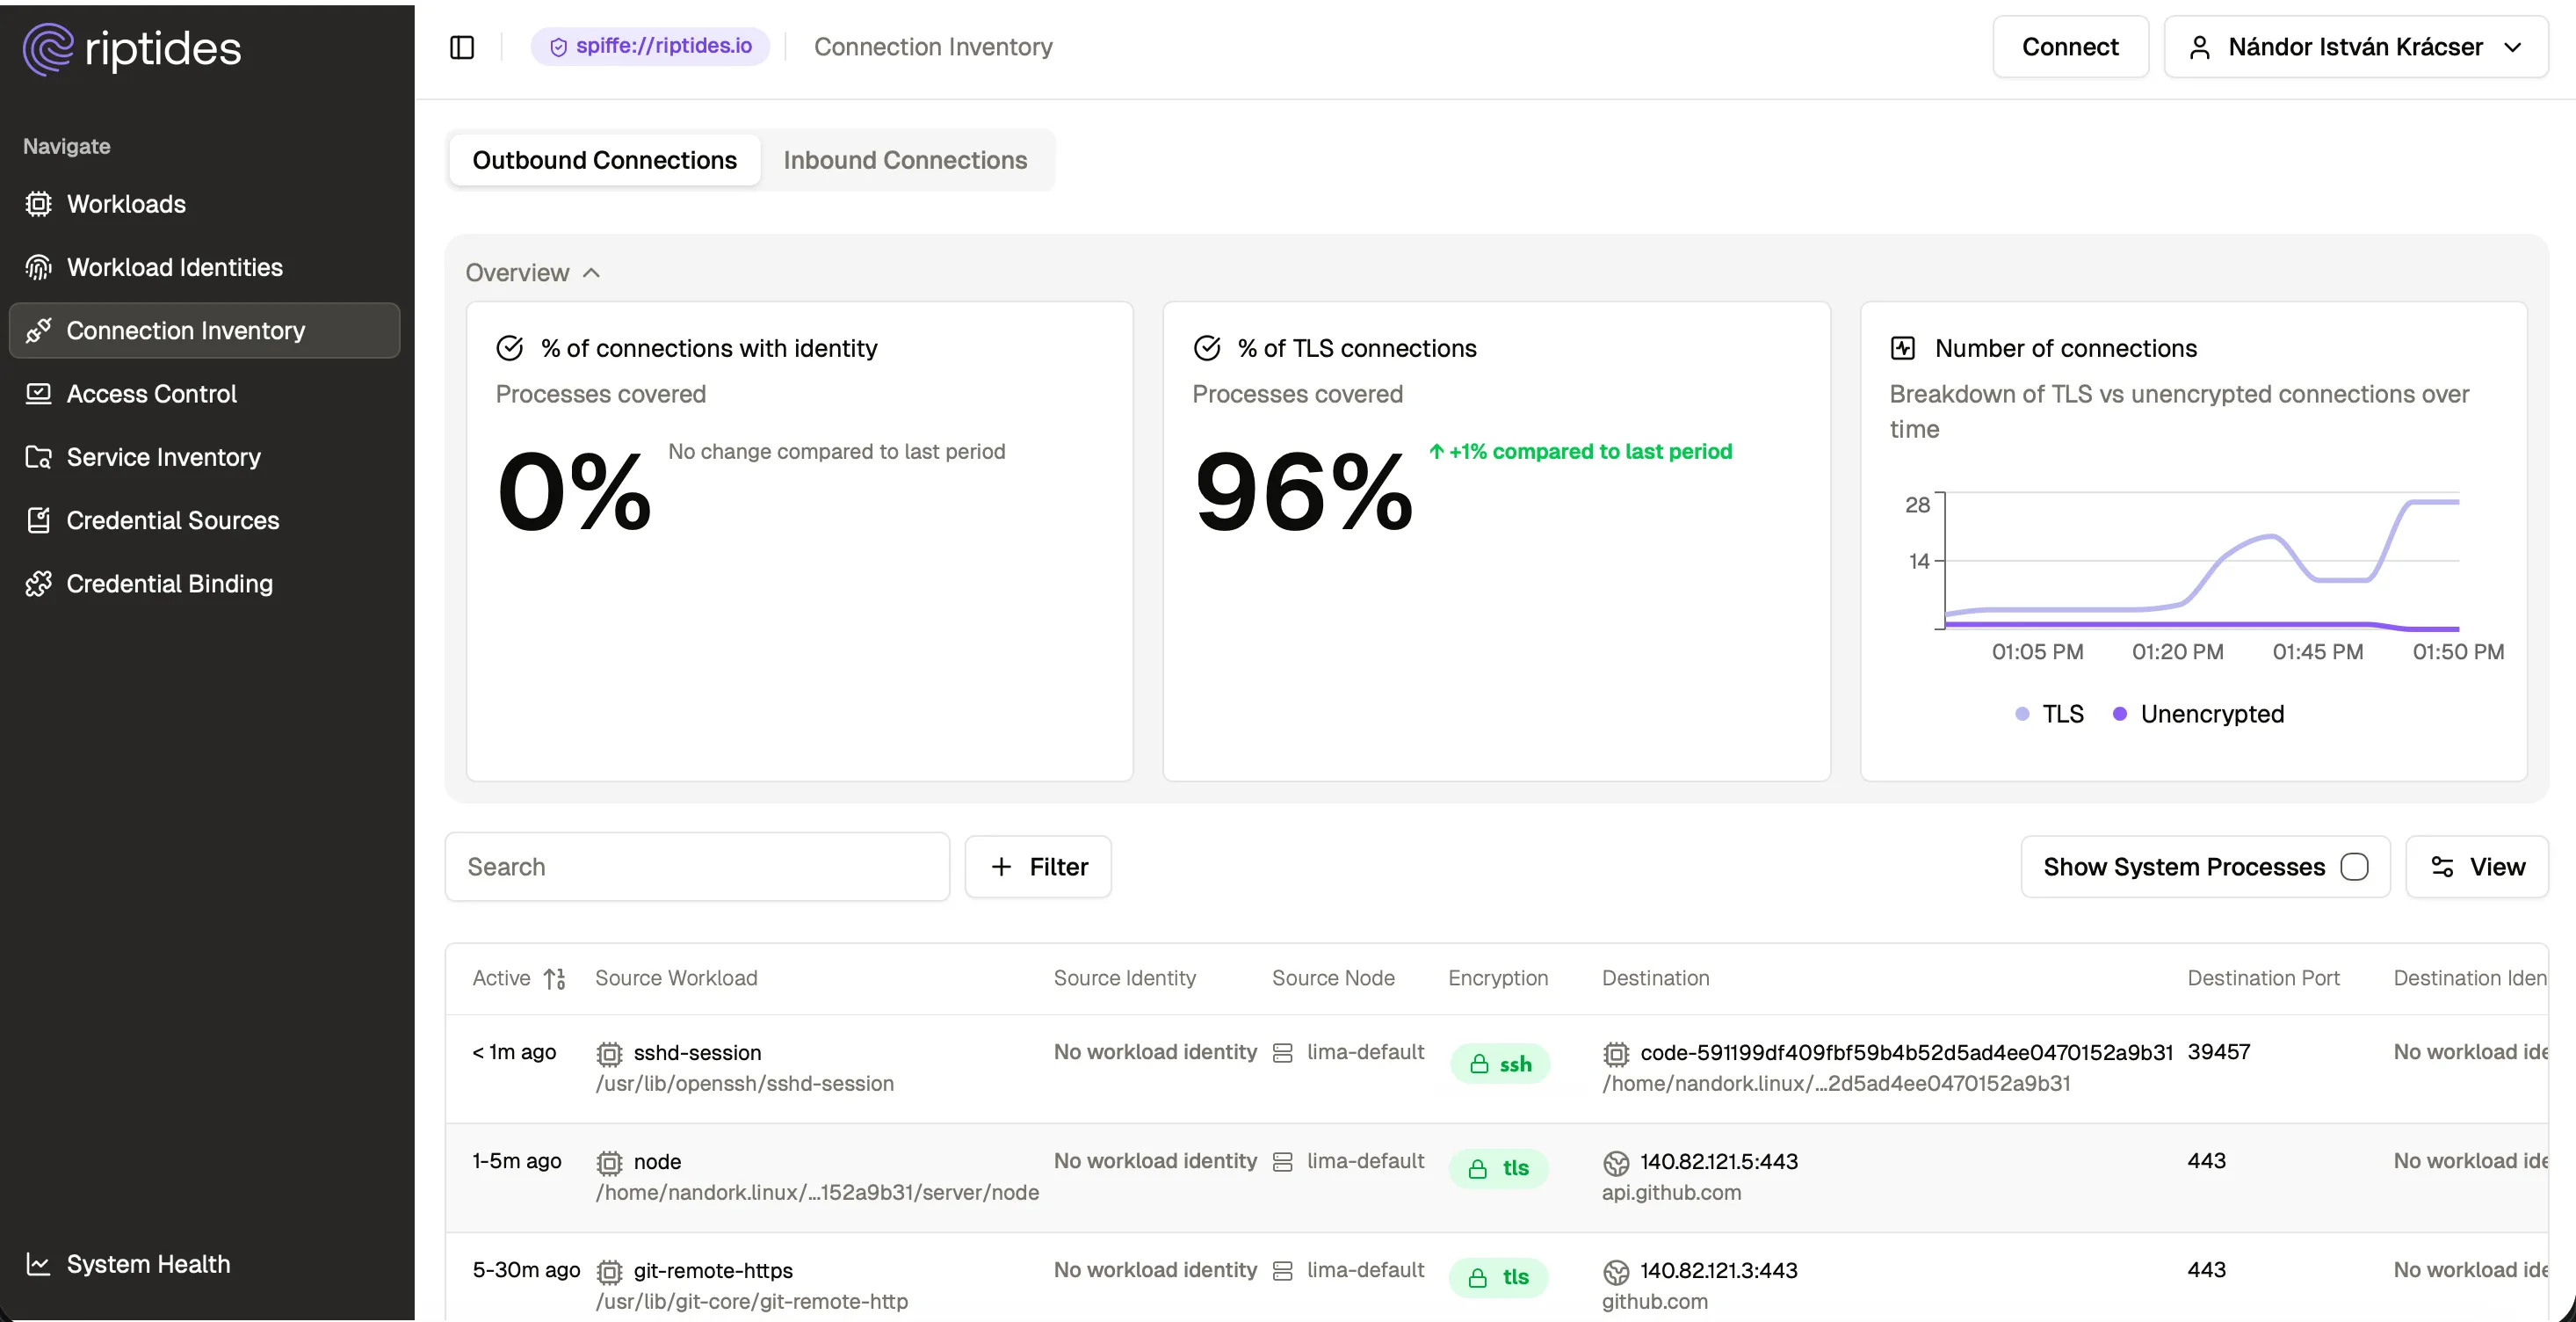Click the Filter button
This screenshot has height=1322, width=2576.
pos(1038,867)
